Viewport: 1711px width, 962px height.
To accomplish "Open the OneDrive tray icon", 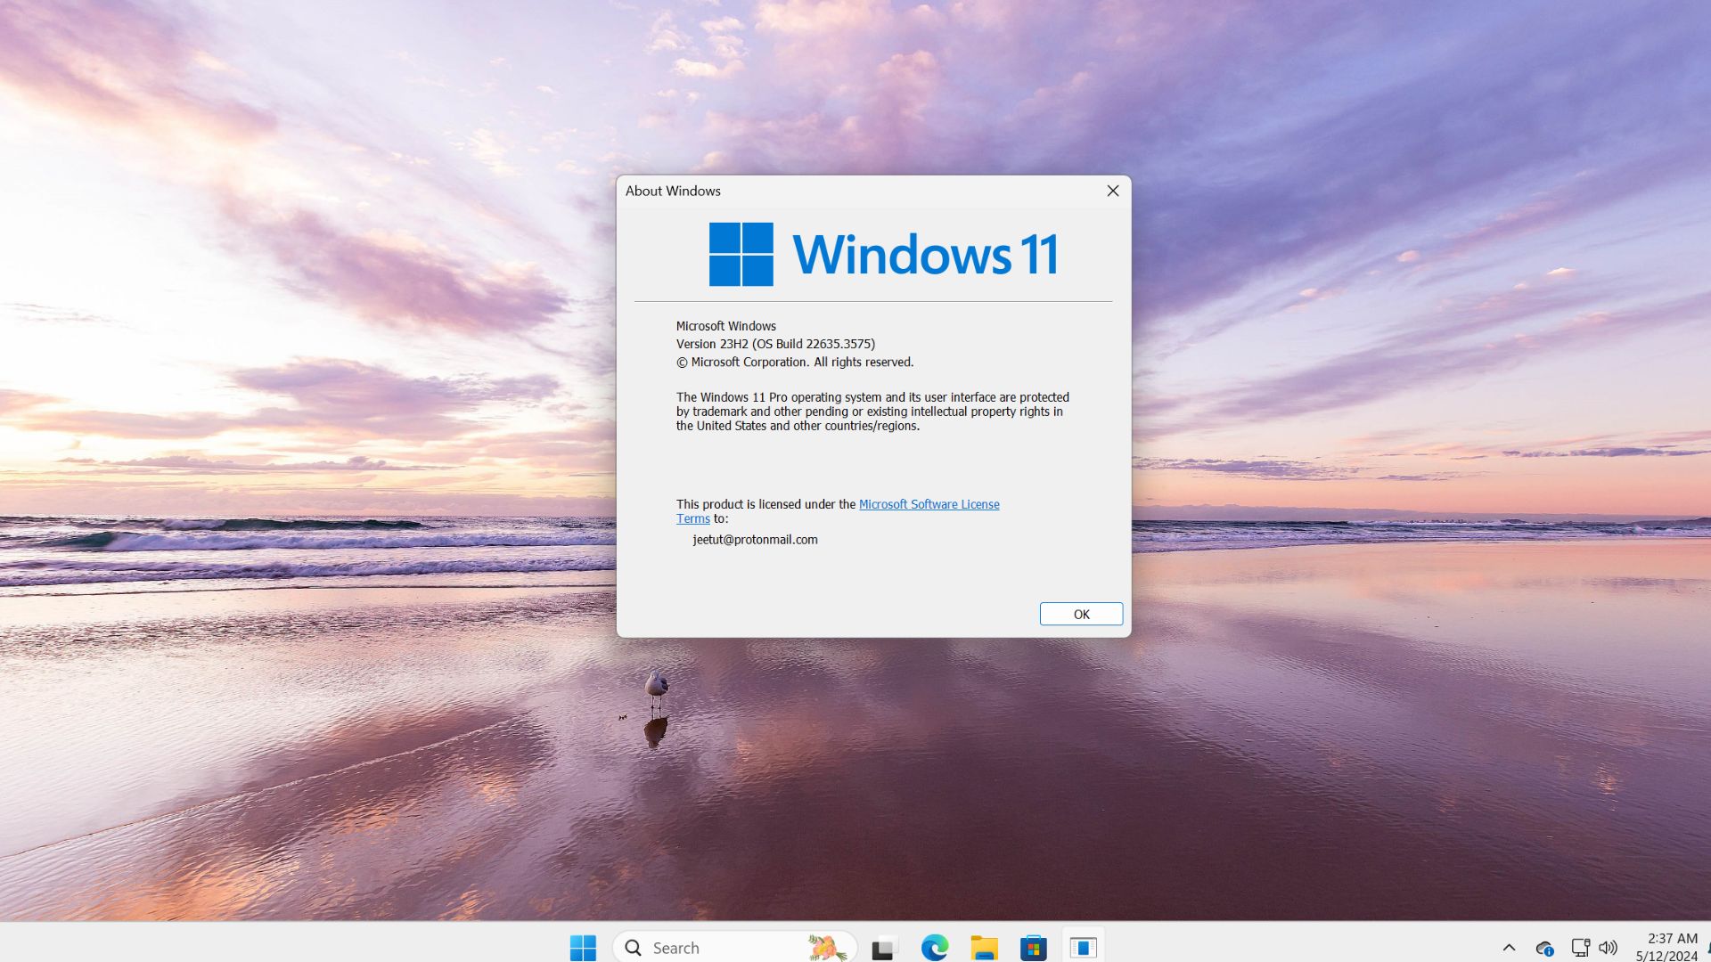I will coord(1544,949).
